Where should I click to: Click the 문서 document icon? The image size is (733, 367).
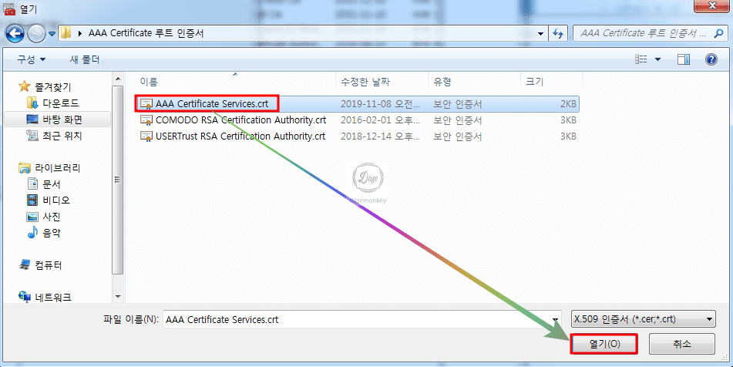tap(32, 184)
